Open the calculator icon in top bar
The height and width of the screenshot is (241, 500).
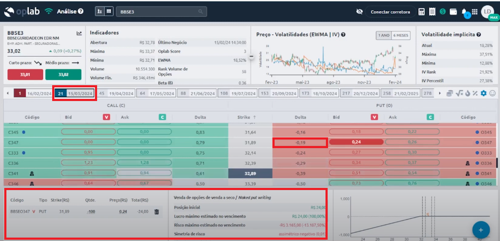(x=422, y=12)
